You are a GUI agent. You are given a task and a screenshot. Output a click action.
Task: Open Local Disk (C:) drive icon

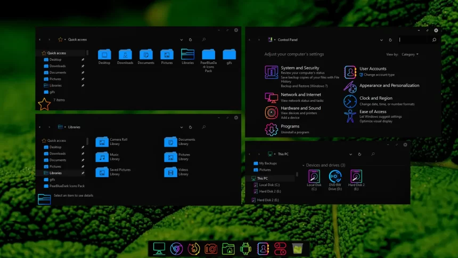coord(314,176)
